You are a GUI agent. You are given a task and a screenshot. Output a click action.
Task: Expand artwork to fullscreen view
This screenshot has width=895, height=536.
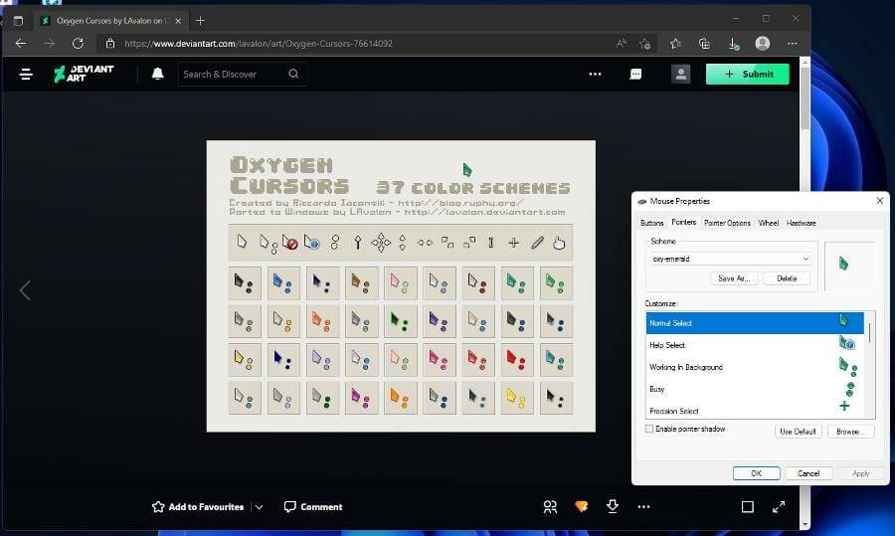[x=778, y=506]
